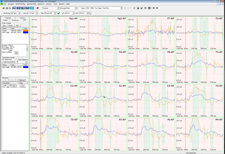Click the left black arrow icon

click(x=154, y=8)
